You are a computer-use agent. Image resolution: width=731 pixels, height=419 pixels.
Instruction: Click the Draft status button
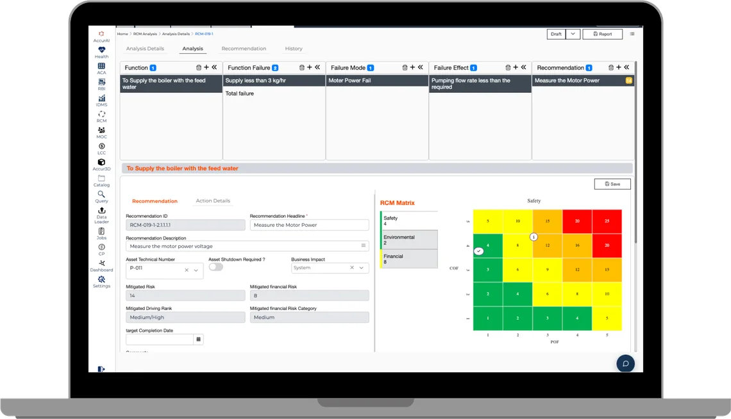pos(556,34)
